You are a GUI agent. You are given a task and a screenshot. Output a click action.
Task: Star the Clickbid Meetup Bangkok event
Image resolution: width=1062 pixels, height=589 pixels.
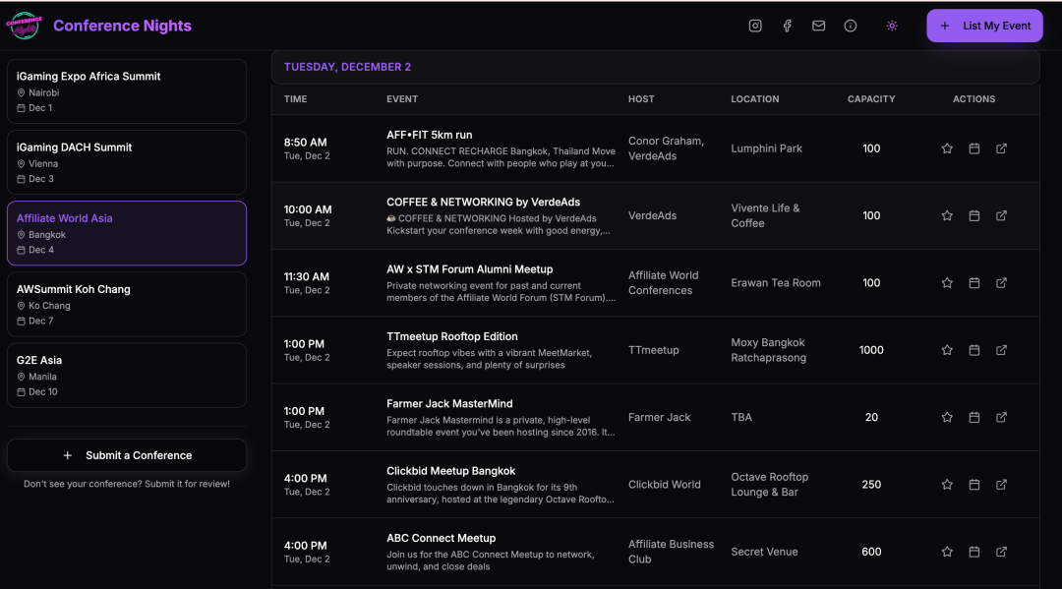[947, 484]
